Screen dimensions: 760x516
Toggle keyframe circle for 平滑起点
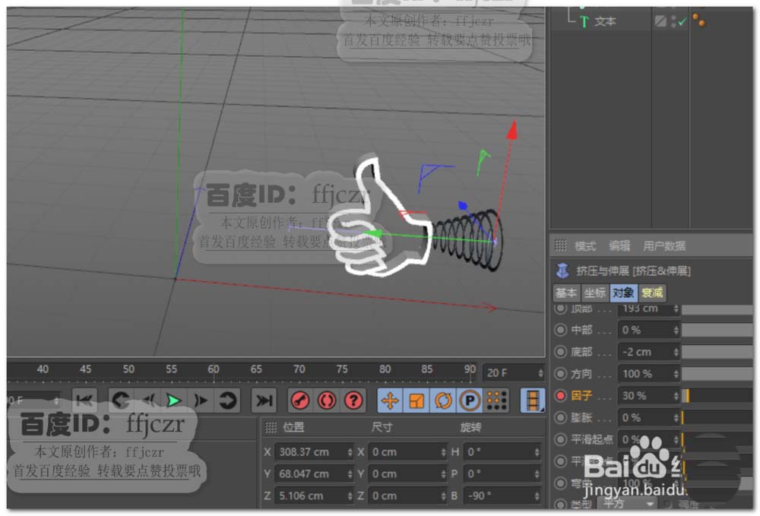[560, 439]
